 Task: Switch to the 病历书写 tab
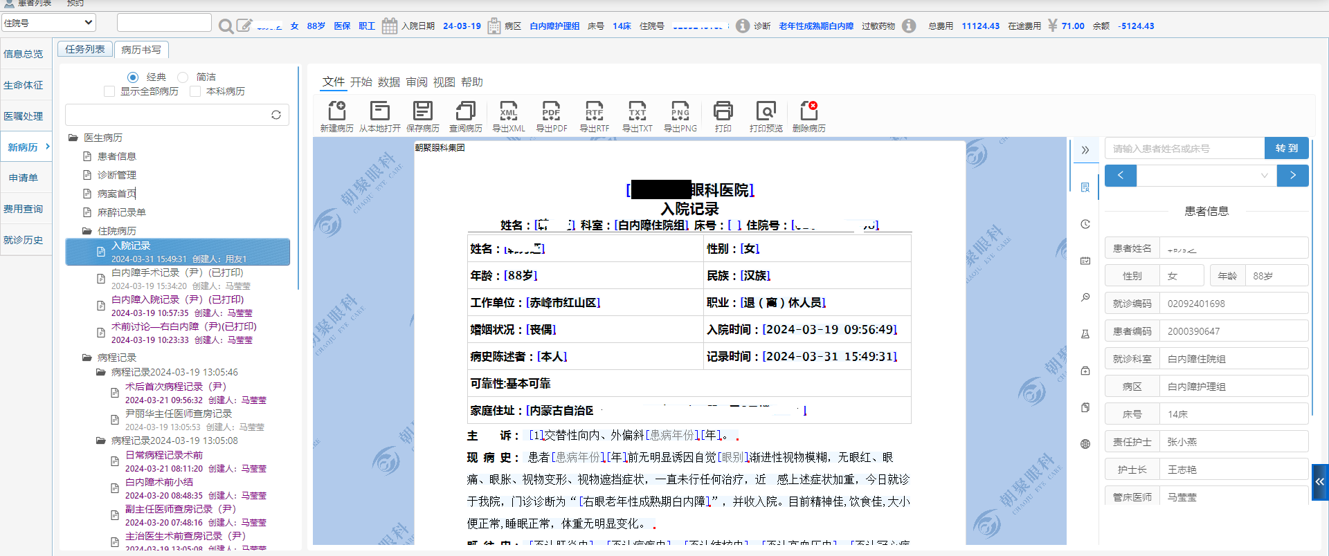point(141,50)
